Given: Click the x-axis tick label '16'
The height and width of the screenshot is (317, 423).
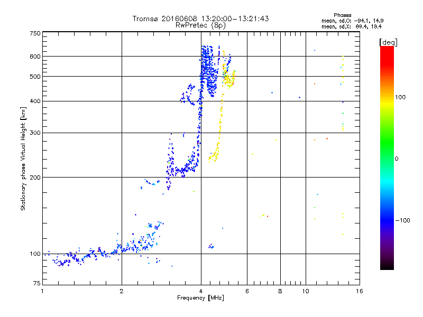Looking at the screenshot, I should pyautogui.click(x=360, y=291).
